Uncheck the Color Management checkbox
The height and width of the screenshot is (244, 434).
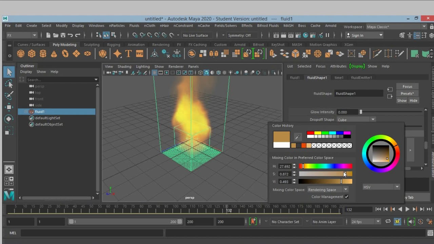tap(347, 197)
